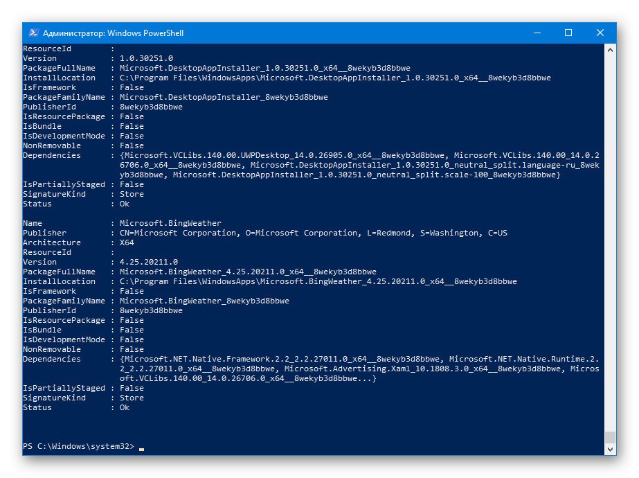
Task: Click the first 'SignatureKind : Store' line
Action: pos(83,194)
